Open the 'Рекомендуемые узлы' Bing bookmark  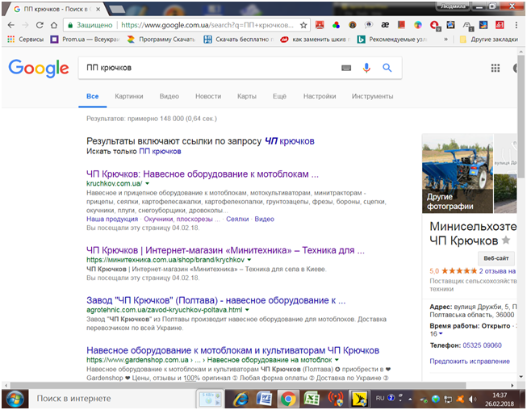coord(392,40)
